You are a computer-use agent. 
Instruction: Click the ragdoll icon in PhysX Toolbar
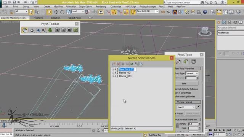[44, 30]
